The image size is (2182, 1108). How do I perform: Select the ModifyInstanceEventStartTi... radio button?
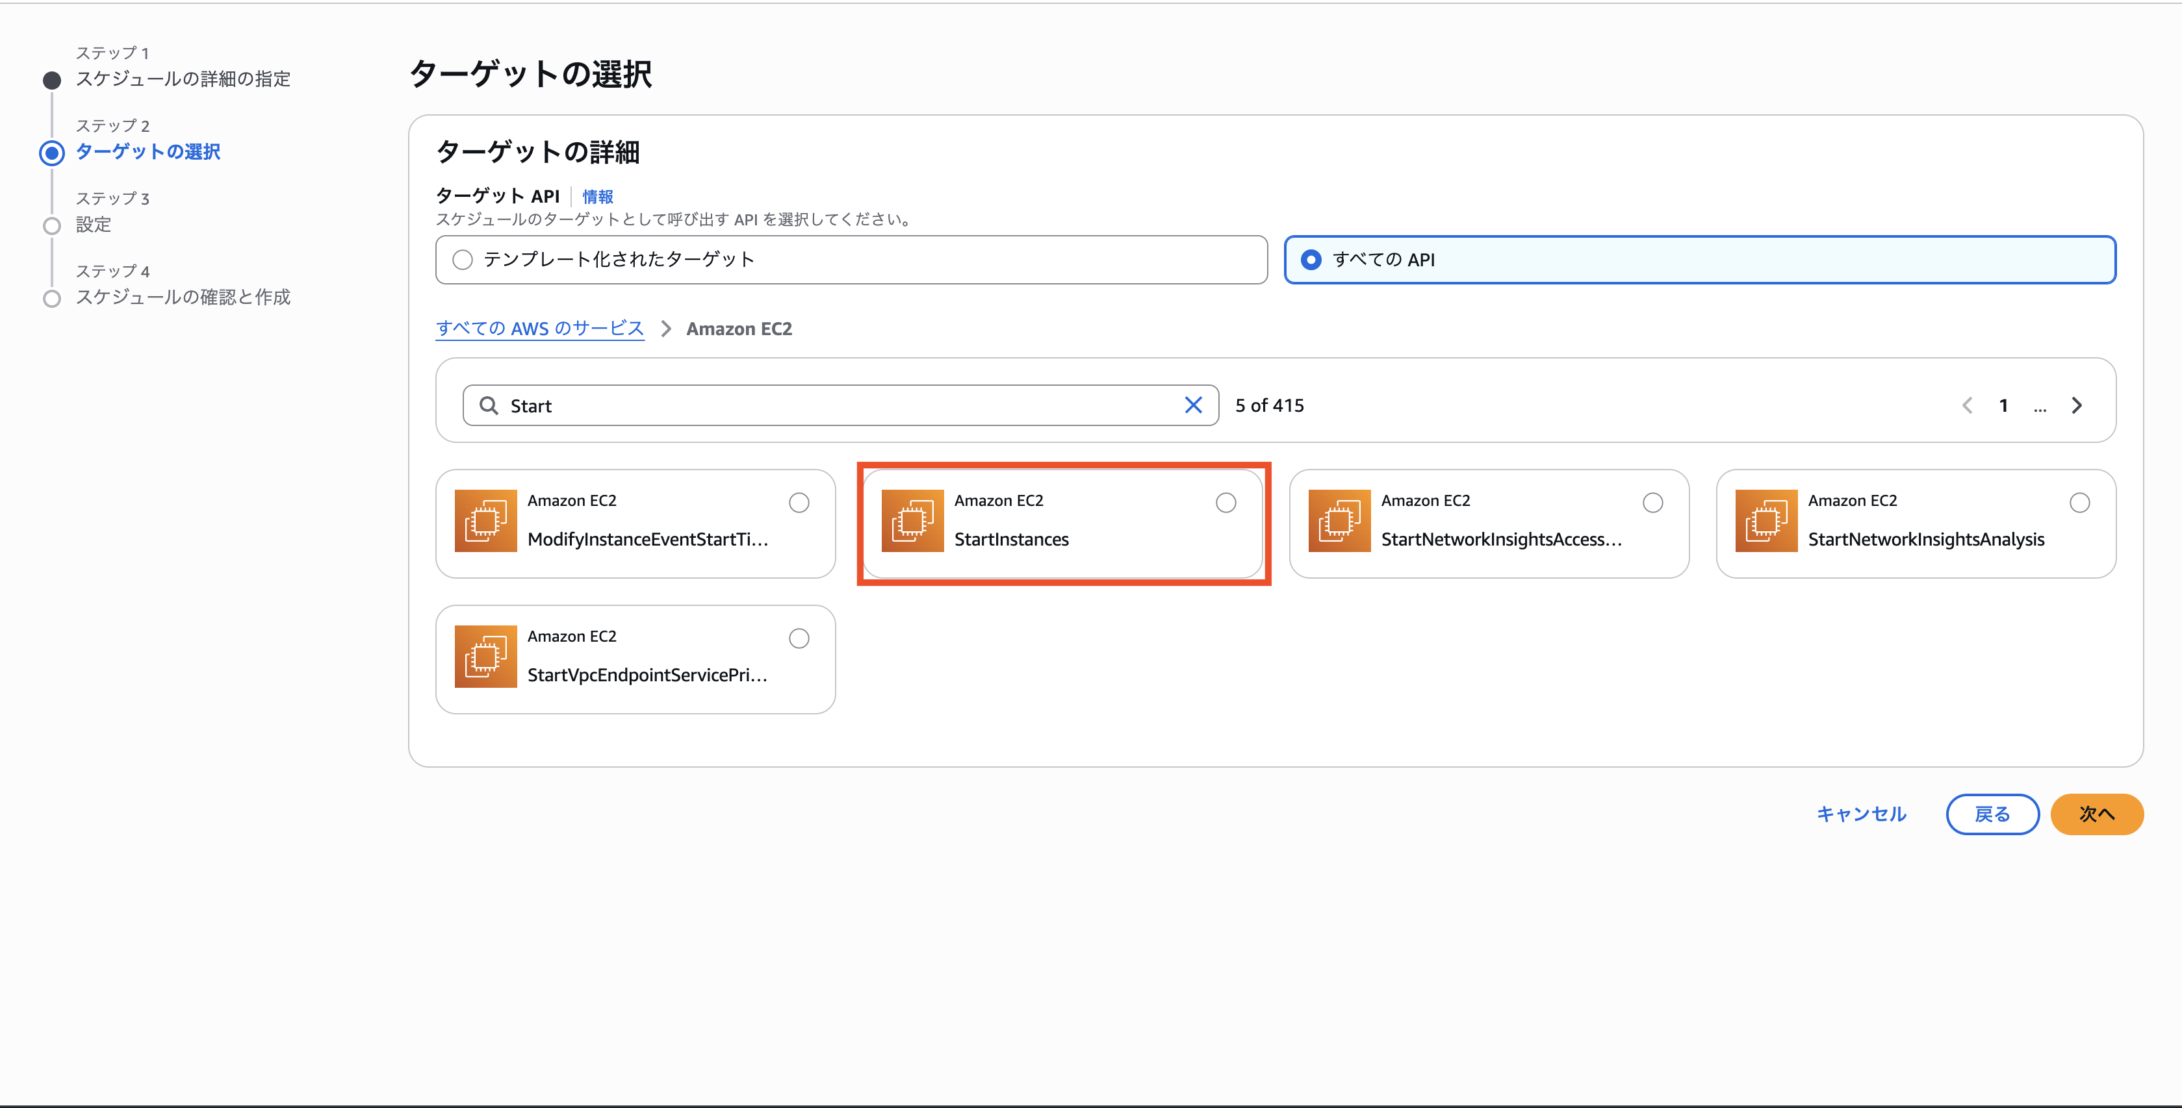point(799,503)
